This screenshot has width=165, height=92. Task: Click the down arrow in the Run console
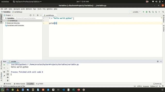click(x=8, y=68)
